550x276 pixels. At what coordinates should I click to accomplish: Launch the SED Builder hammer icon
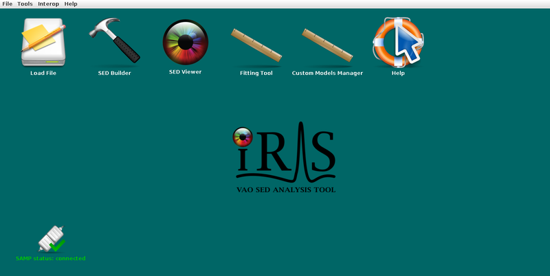coord(114,41)
